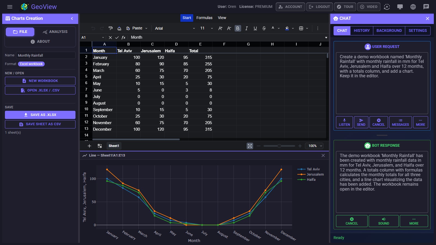Click the fx insert function icon
Viewport: 436px width, 245px height.
pyautogui.click(x=123, y=38)
